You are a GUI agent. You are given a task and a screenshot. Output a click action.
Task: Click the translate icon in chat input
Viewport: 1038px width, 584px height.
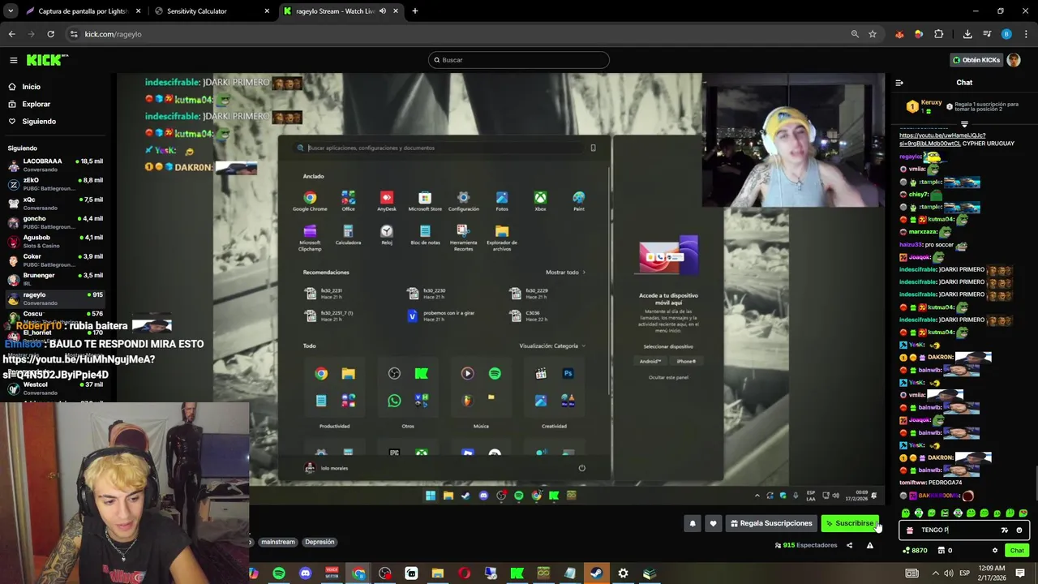pyautogui.click(x=1004, y=530)
